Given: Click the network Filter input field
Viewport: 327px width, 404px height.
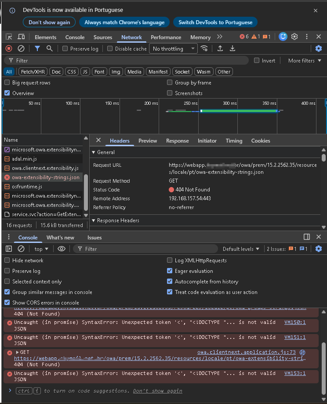Looking at the screenshot, I should point(127,61).
